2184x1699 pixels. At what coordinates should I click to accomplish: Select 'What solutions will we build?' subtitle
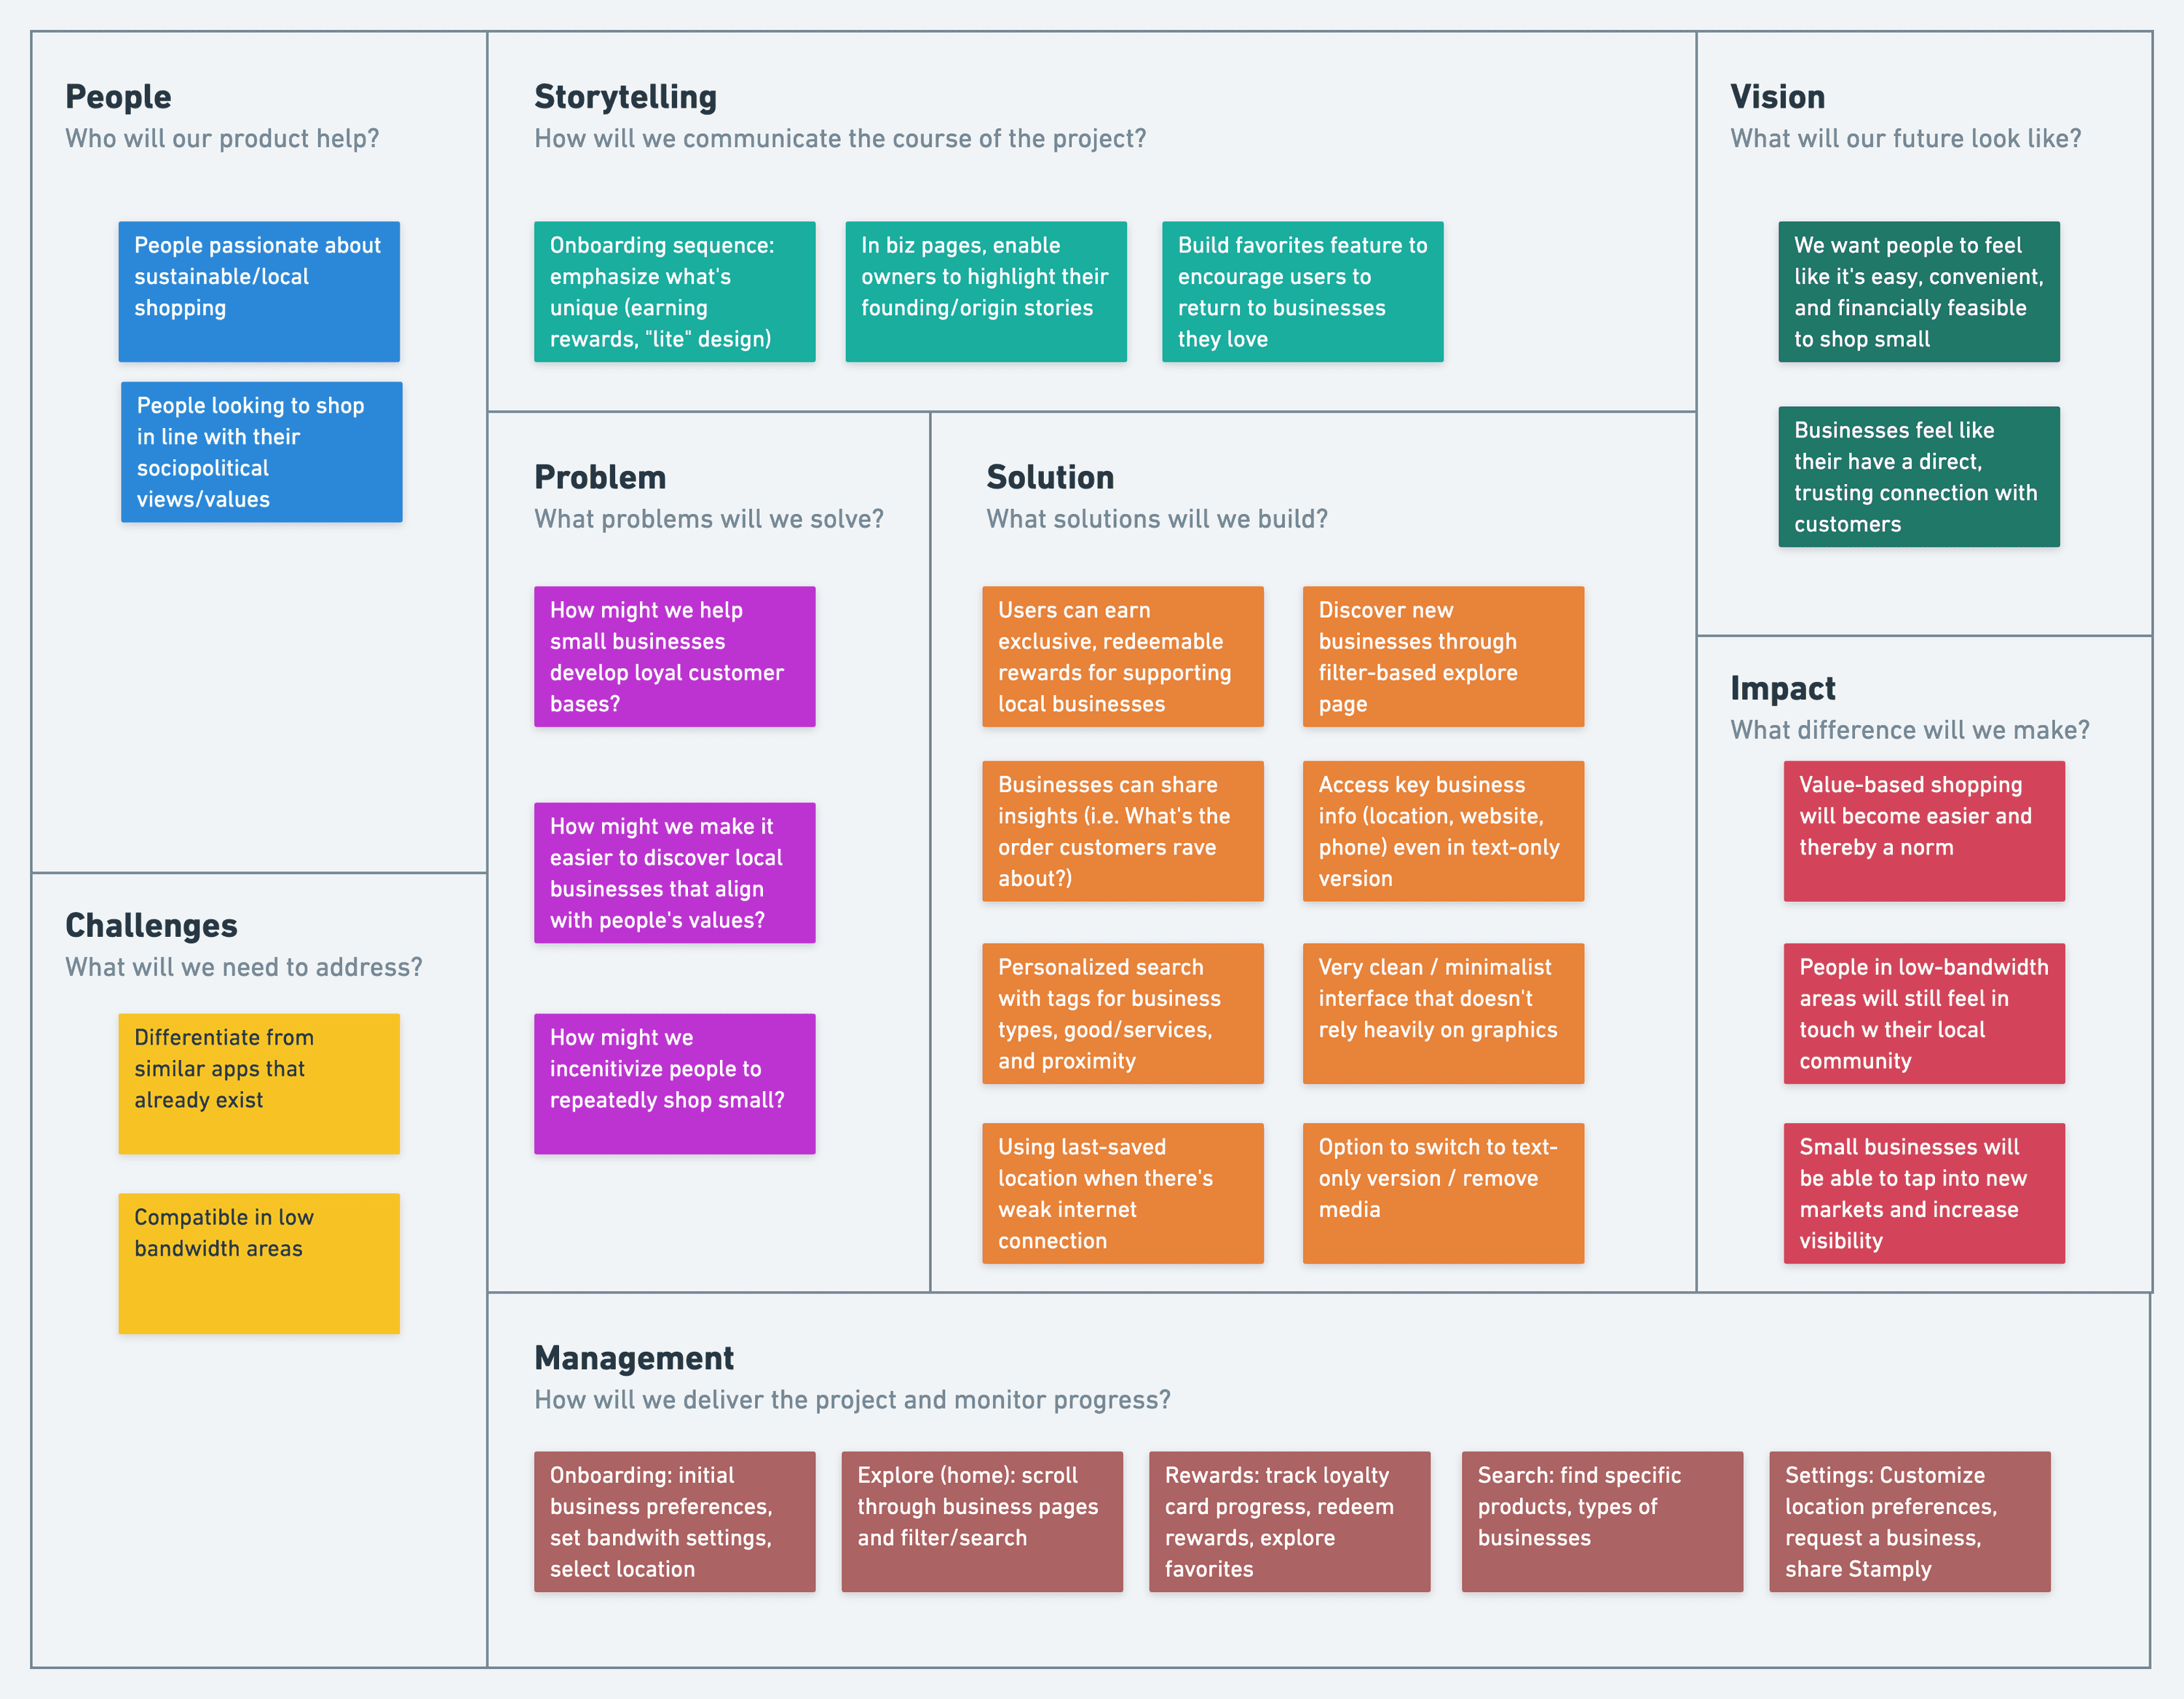(1157, 519)
